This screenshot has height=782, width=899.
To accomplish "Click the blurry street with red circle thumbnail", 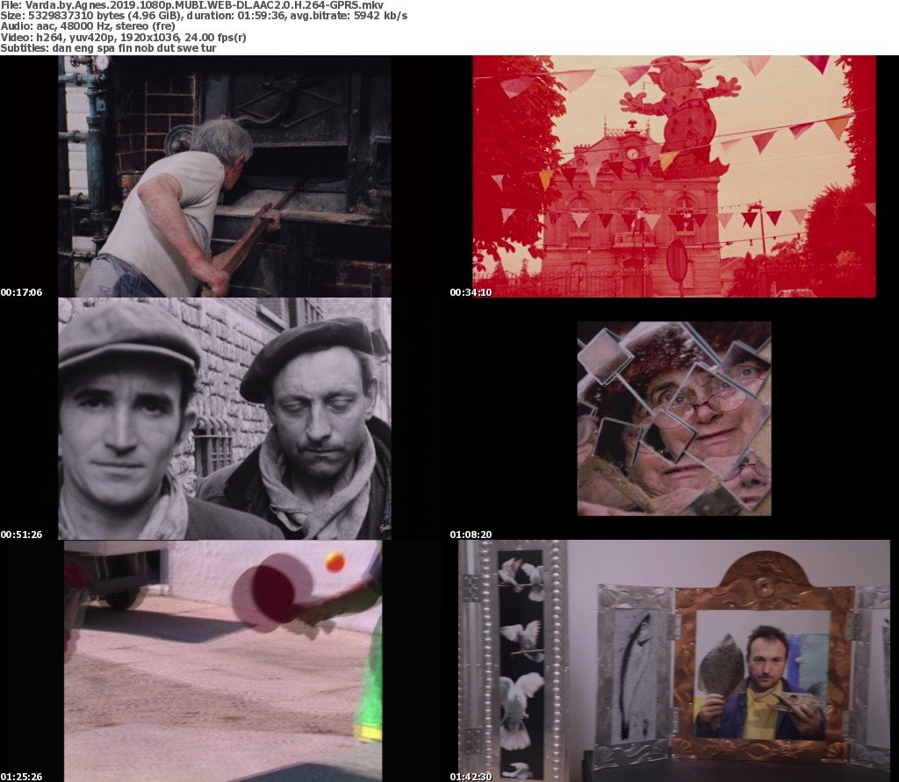I will (224, 660).
